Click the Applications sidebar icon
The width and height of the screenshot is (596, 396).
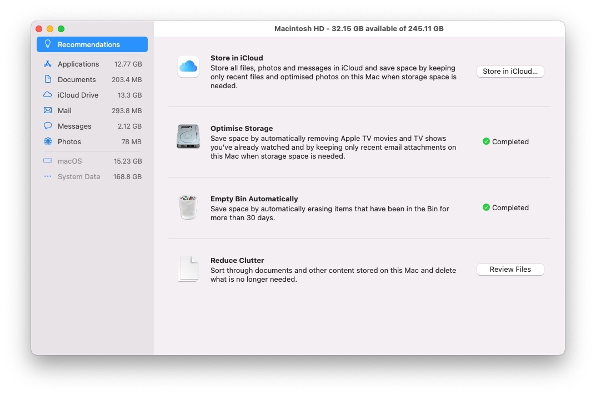pos(48,64)
